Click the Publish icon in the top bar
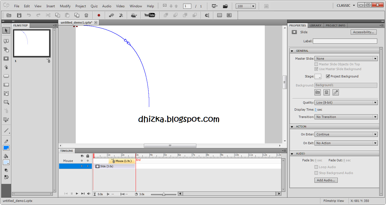386x205 pixels. click(x=225, y=6)
